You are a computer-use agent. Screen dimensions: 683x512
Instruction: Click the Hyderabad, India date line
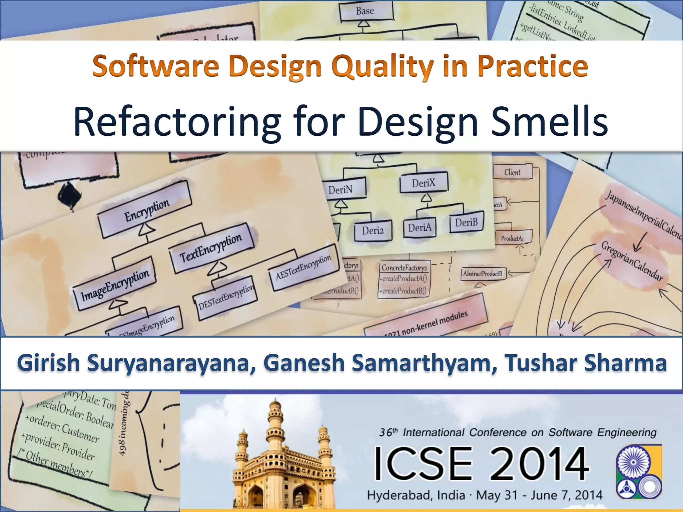tap(485, 495)
